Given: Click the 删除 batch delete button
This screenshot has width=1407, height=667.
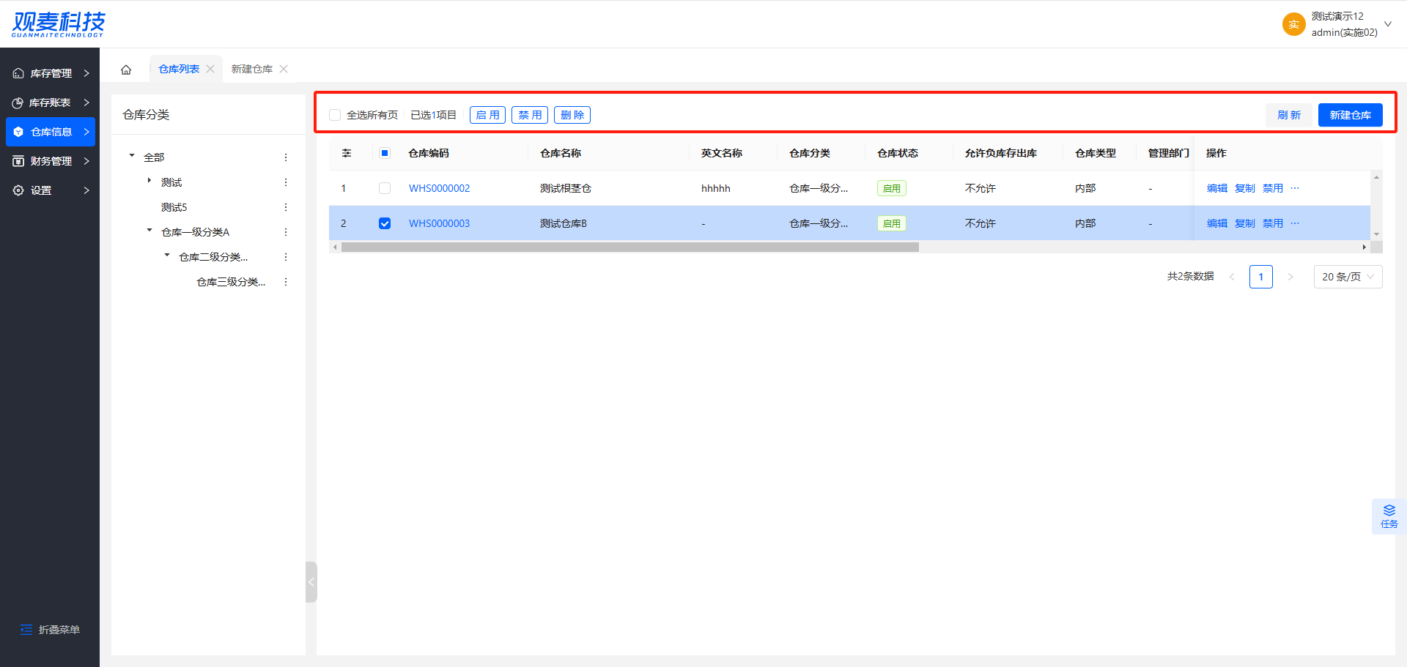Looking at the screenshot, I should point(572,115).
